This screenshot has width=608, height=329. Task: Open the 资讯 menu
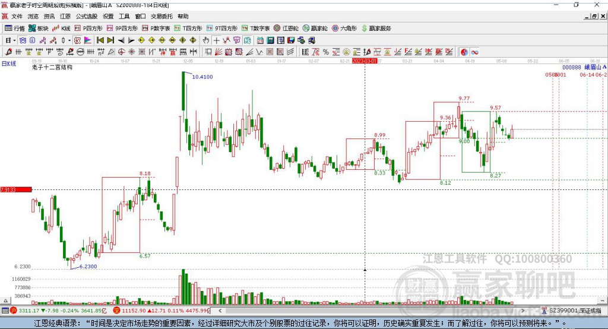[49, 16]
